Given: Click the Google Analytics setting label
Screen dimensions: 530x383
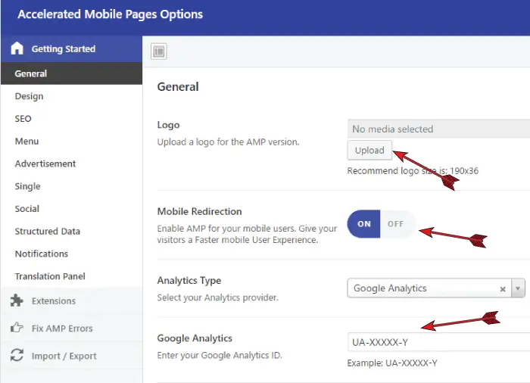Looking at the screenshot, I should point(195,338).
